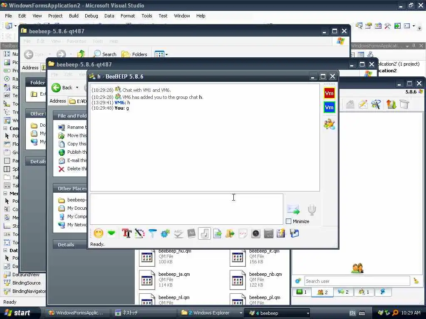426x319 pixels.
Task: Click the highlighted music note icon
Action: tap(204, 233)
